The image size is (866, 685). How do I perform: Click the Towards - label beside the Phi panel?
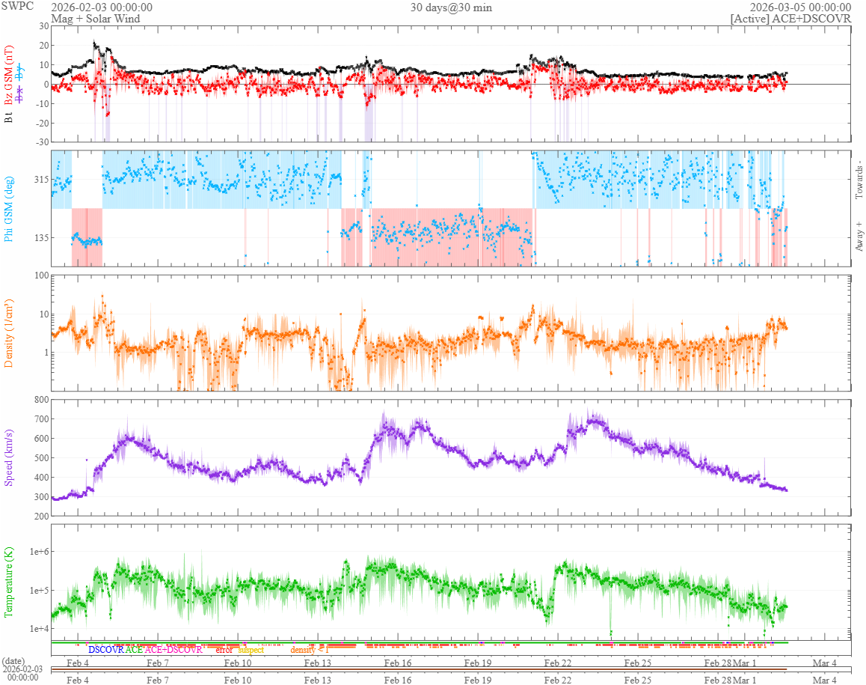click(859, 180)
